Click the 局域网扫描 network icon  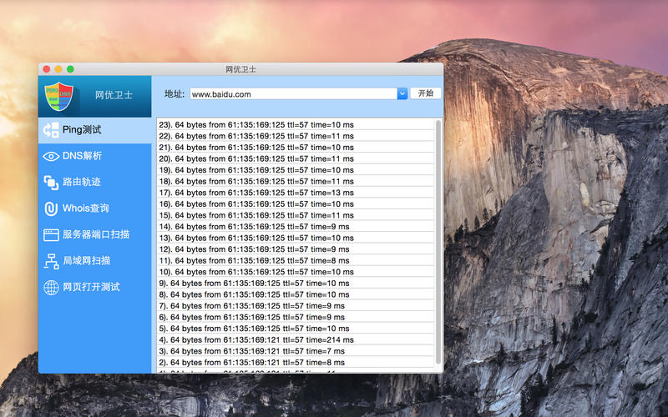[x=51, y=261]
